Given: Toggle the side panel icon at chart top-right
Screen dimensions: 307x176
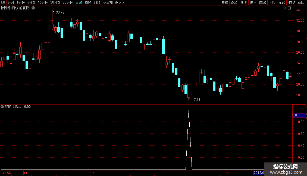Looking at the screenshot, I should [290, 8].
